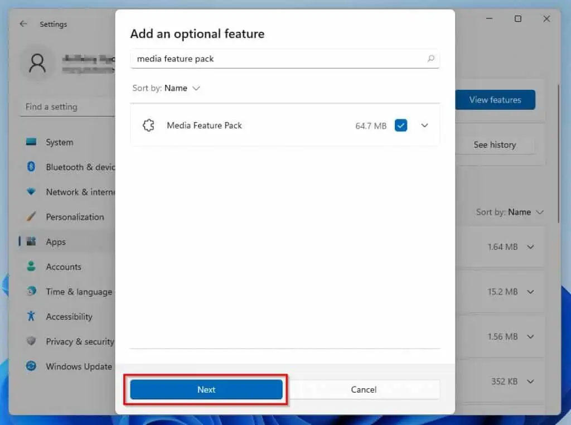Click the Find a setting search box

click(x=67, y=107)
